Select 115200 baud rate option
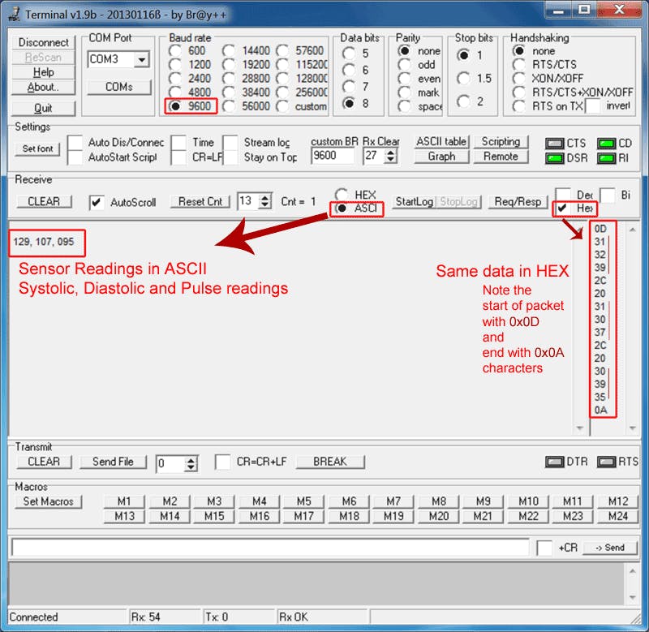This screenshot has height=632, width=649. [x=283, y=65]
